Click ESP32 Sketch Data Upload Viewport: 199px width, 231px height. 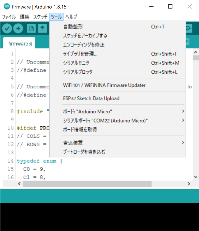[x=91, y=98]
